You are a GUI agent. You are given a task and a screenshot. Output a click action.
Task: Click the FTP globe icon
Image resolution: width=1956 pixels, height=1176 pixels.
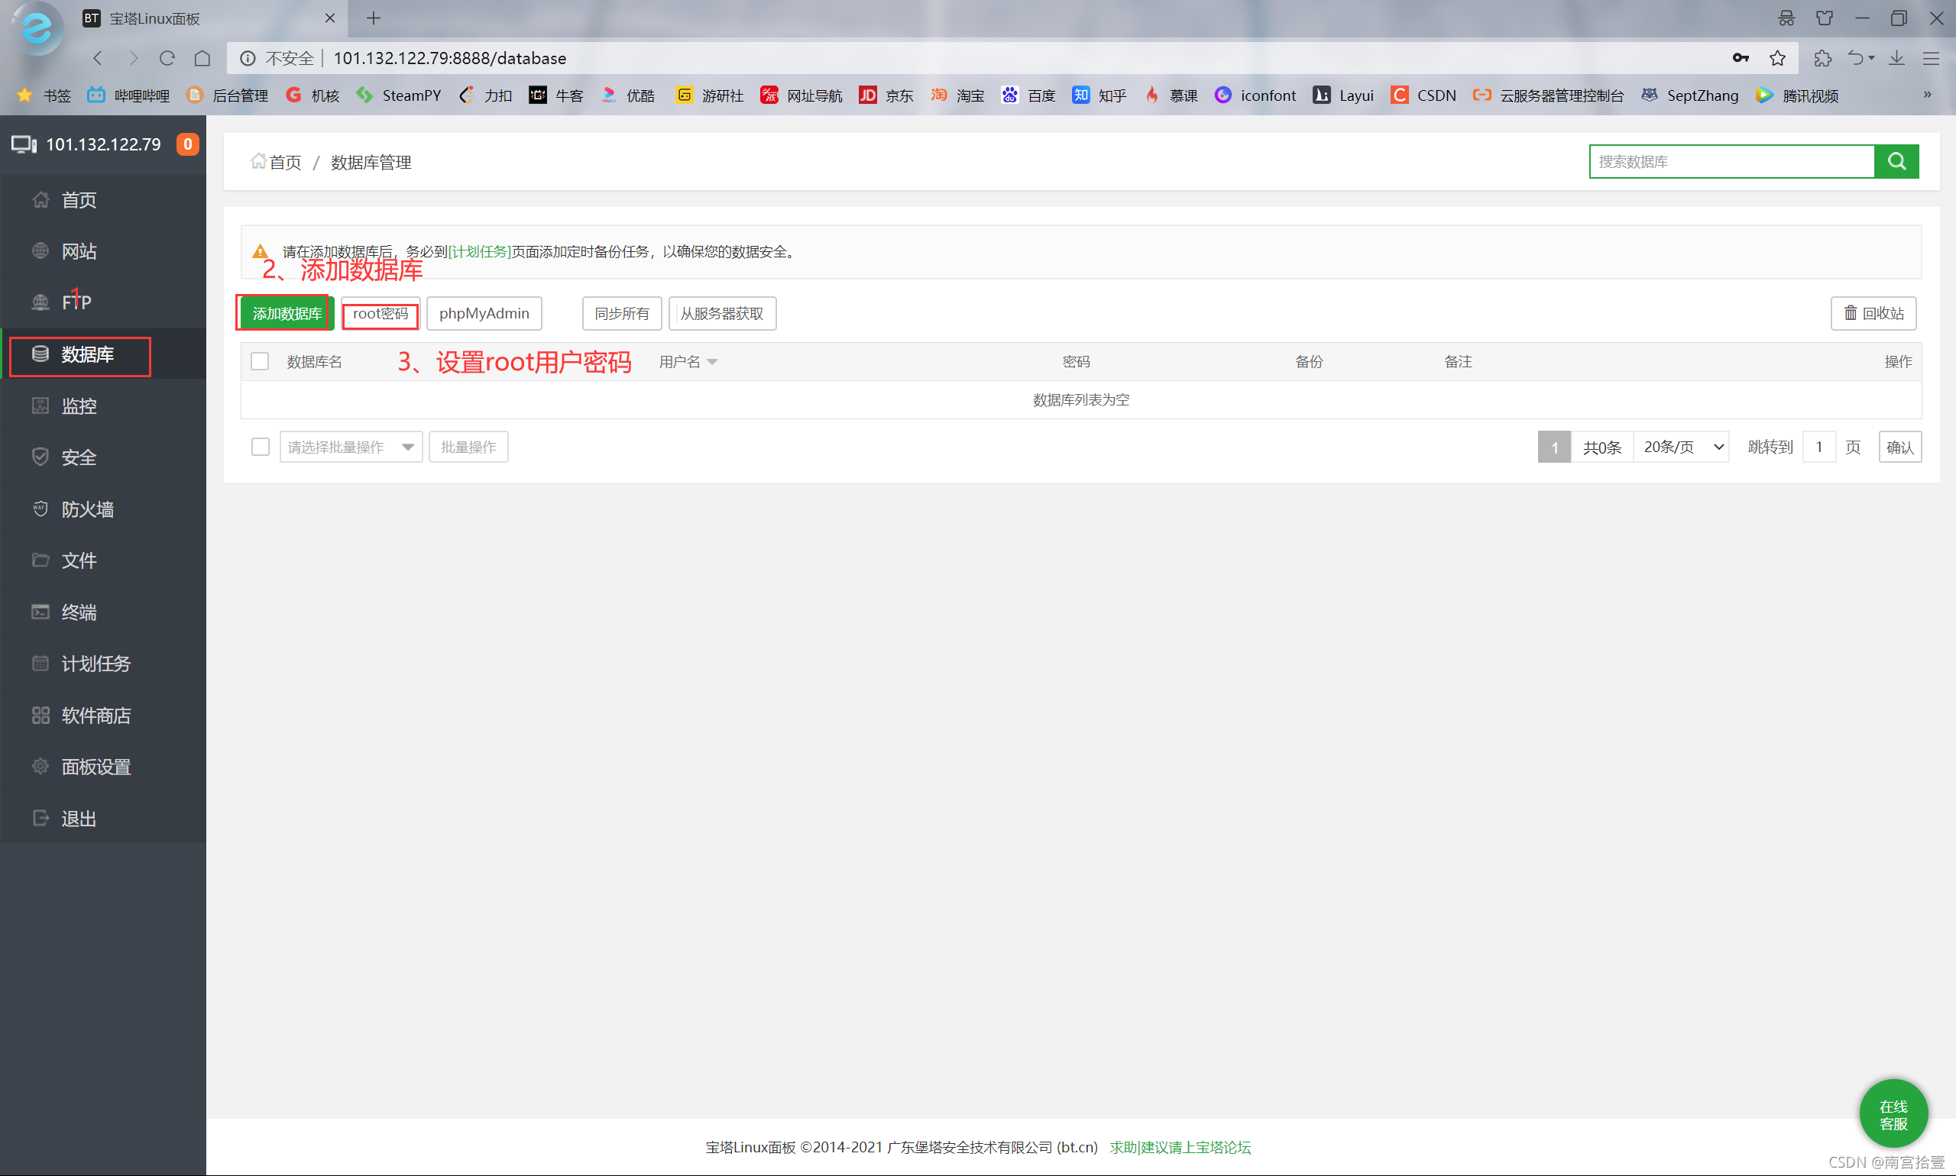click(40, 302)
